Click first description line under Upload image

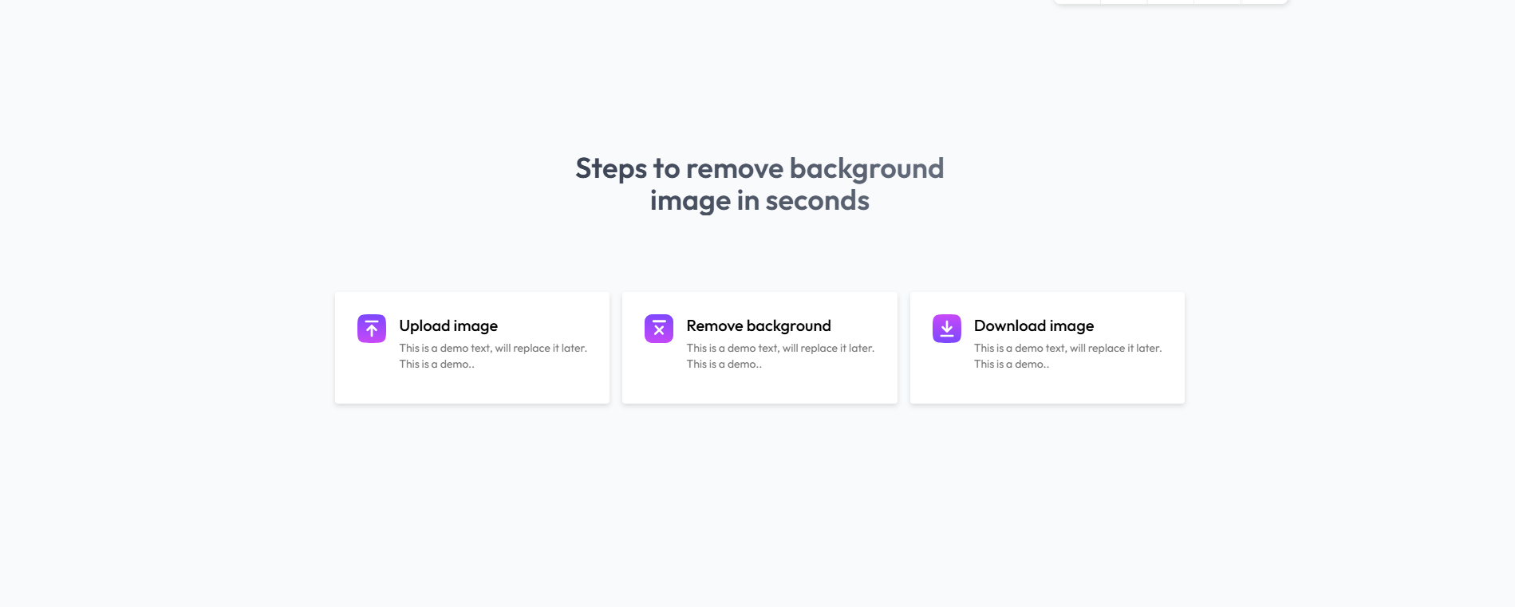point(492,348)
